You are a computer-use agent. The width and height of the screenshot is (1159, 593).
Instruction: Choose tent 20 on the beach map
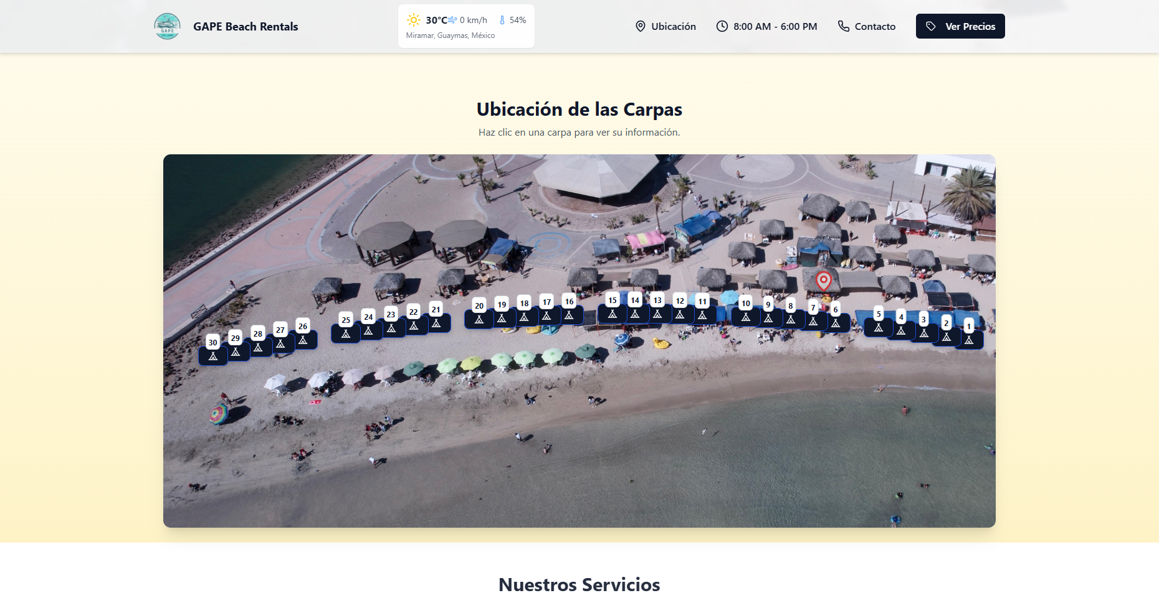tap(479, 319)
